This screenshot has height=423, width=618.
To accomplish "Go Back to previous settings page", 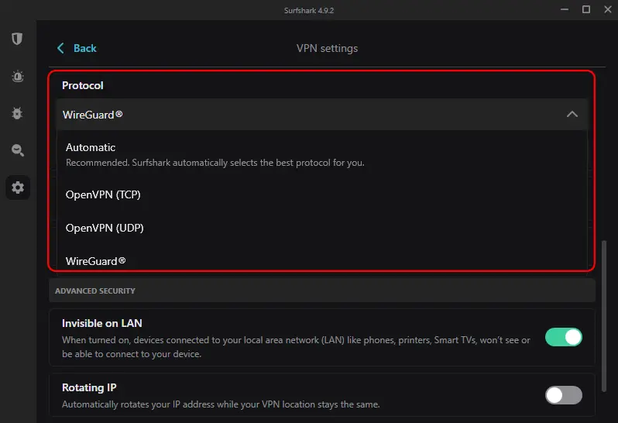I will pyautogui.click(x=84, y=48).
